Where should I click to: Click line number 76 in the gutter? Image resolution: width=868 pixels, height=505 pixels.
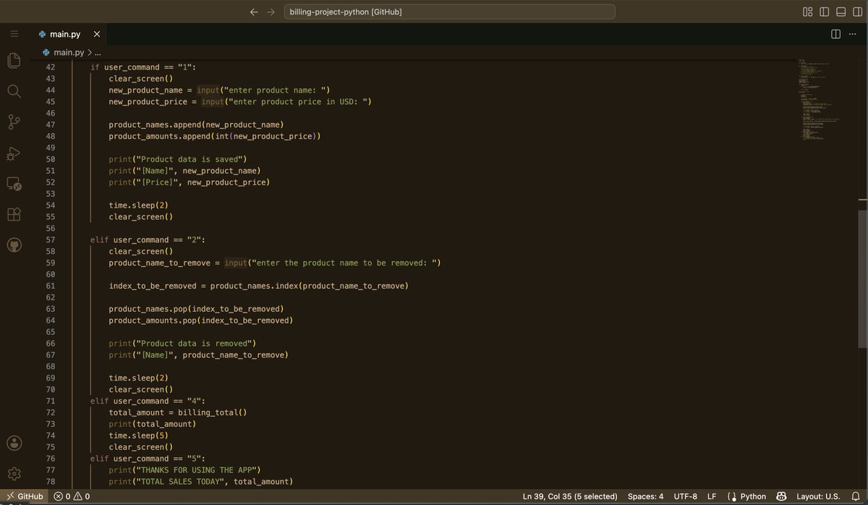click(50, 458)
